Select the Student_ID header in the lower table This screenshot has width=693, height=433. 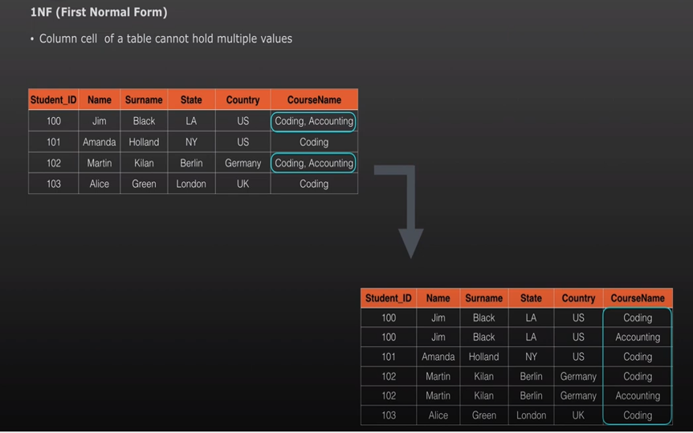tap(388, 298)
